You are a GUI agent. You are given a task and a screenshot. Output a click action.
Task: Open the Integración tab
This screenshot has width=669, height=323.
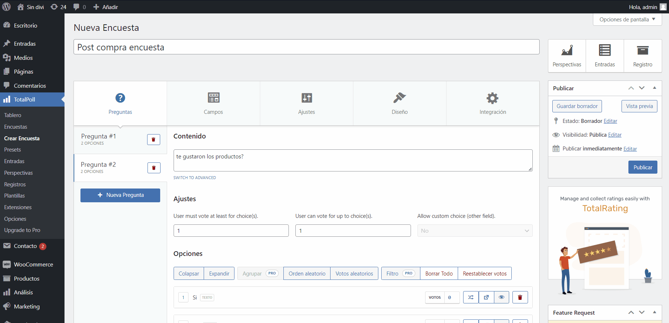pos(493,103)
